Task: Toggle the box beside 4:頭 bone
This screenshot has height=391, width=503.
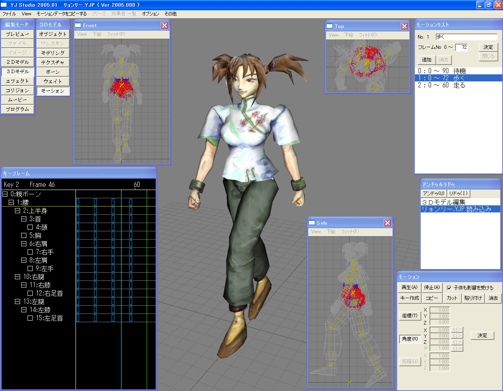Action: coord(30,227)
